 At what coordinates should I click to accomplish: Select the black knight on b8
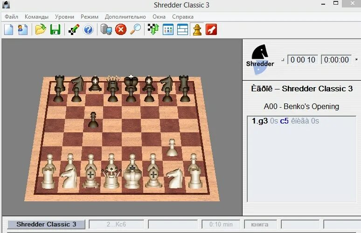[x=77, y=83]
